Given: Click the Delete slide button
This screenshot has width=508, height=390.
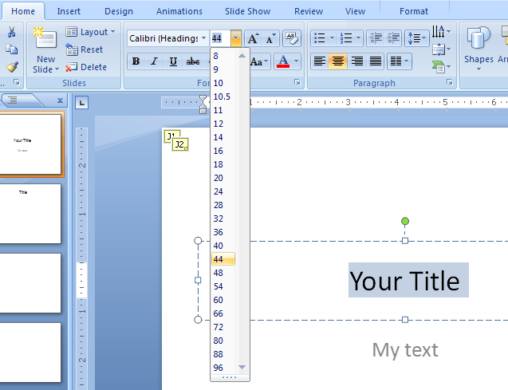Looking at the screenshot, I should pos(86,67).
